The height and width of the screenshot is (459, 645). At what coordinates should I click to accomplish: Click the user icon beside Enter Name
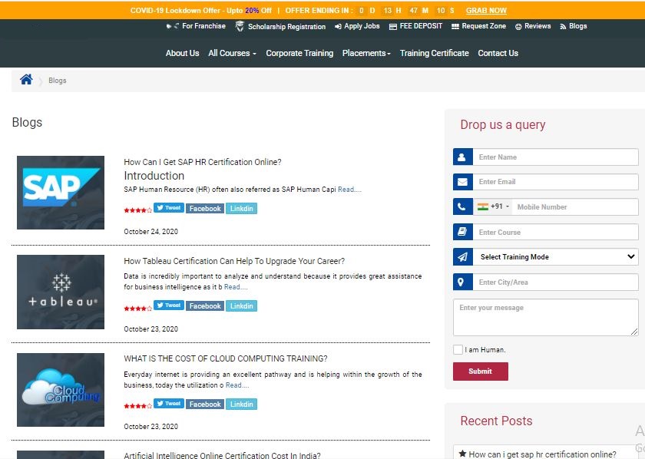point(462,157)
